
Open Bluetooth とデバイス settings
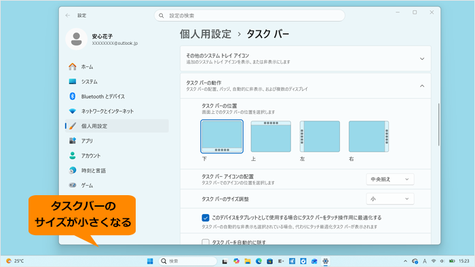pos(117,96)
